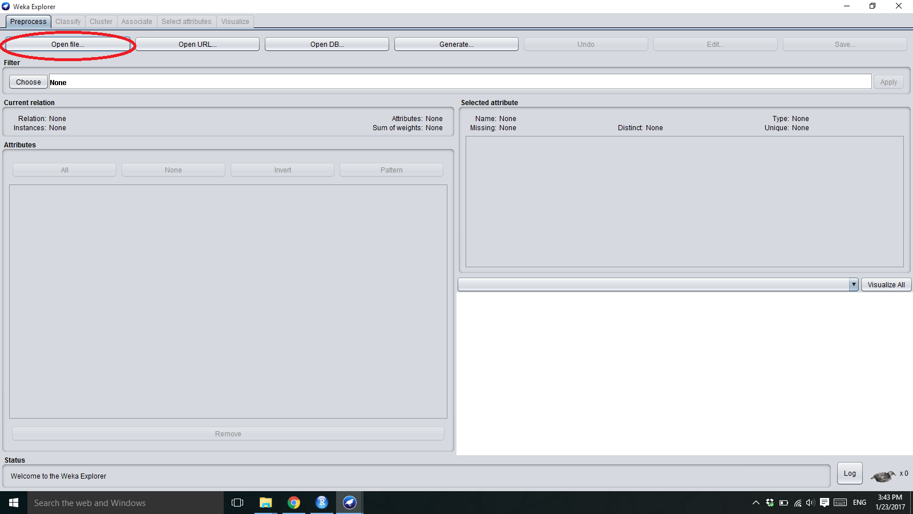Click Open URL... to load dataset
The height and width of the screenshot is (514, 913).
(x=197, y=44)
